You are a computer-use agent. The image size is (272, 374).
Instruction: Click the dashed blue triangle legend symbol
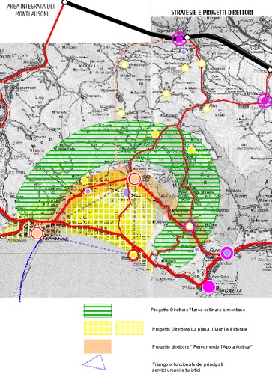94,362
